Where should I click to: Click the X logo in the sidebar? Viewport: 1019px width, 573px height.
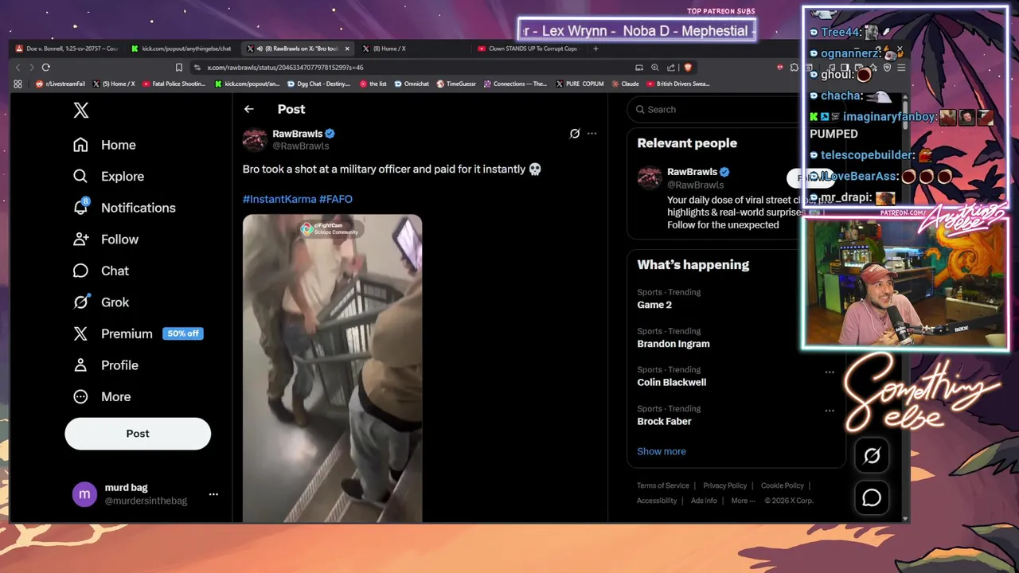[81, 111]
